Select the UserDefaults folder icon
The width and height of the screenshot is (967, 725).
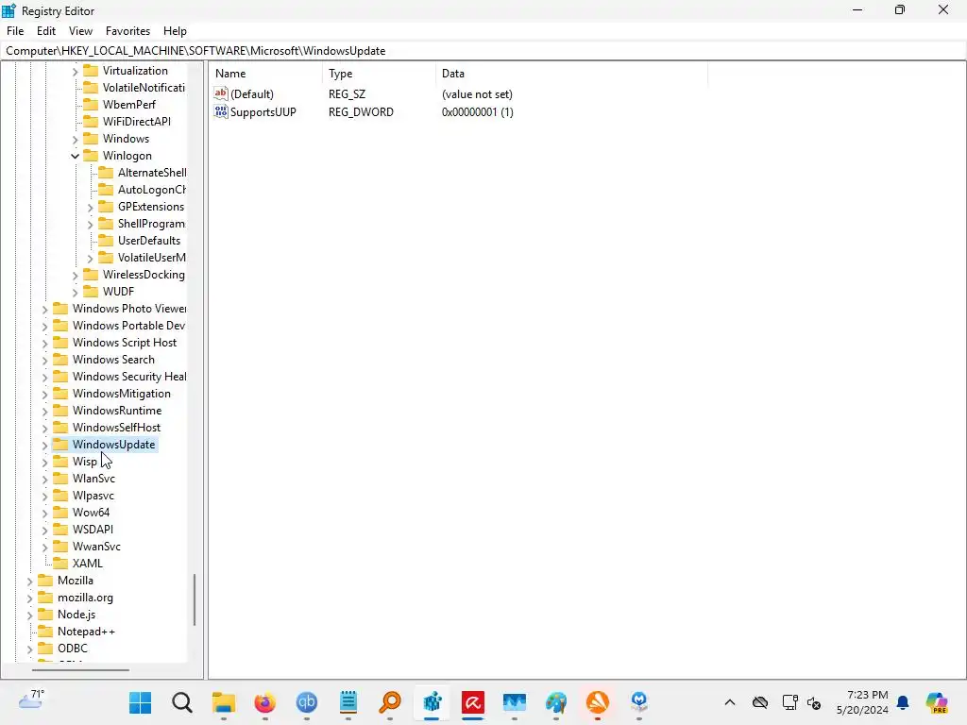pyautogui.click(x=106, y=241)
